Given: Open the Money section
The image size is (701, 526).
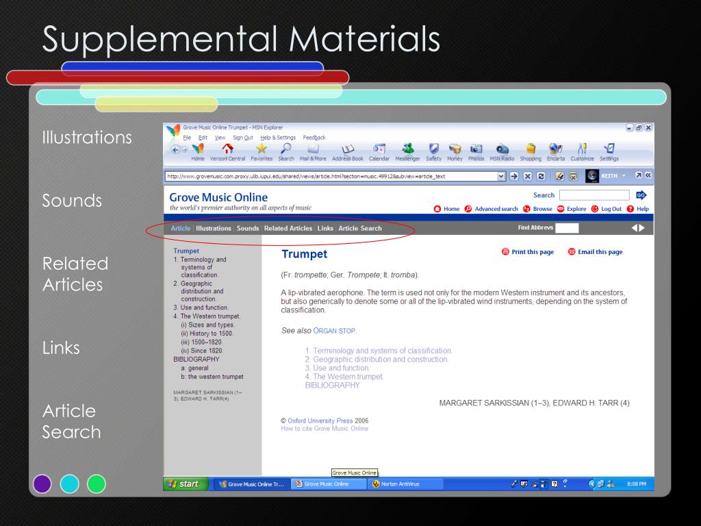Looking at the screenshot, I should point(455,153).
